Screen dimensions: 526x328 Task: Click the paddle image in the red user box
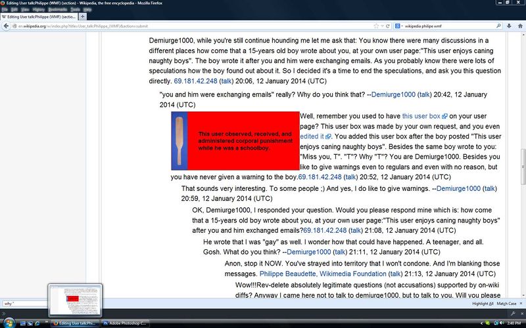click(179, 140)
